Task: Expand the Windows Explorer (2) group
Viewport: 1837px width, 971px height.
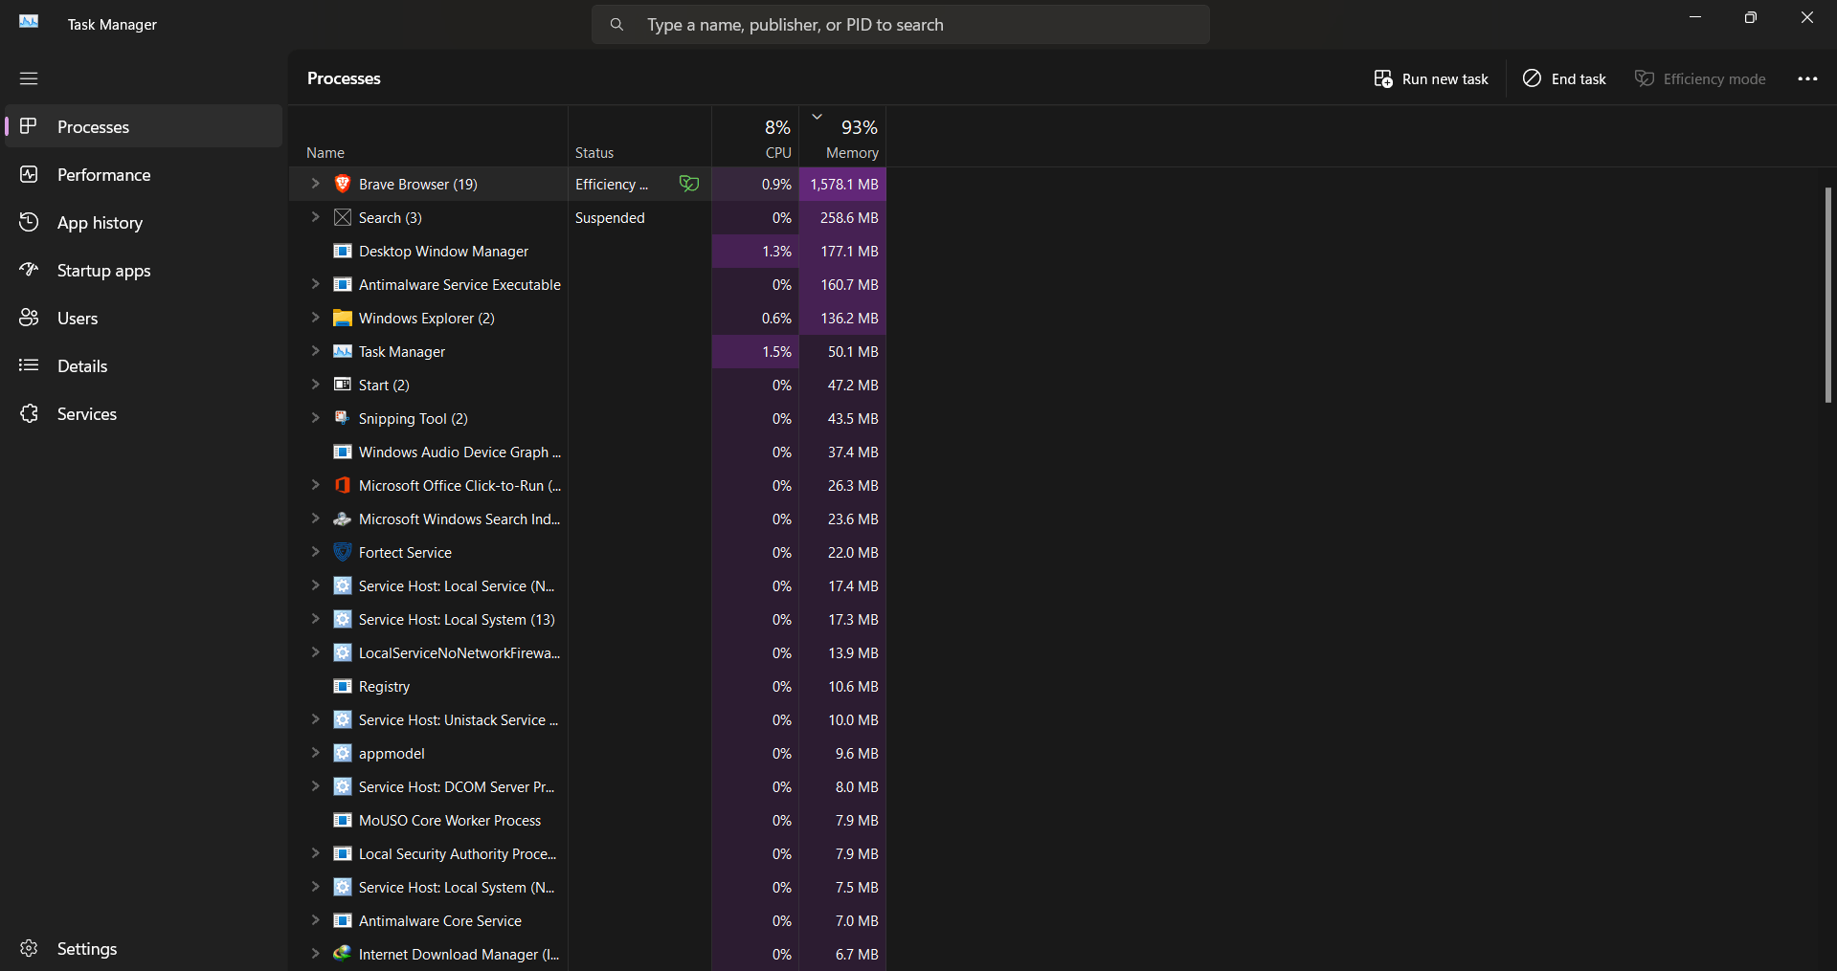Action: (315, 318)
